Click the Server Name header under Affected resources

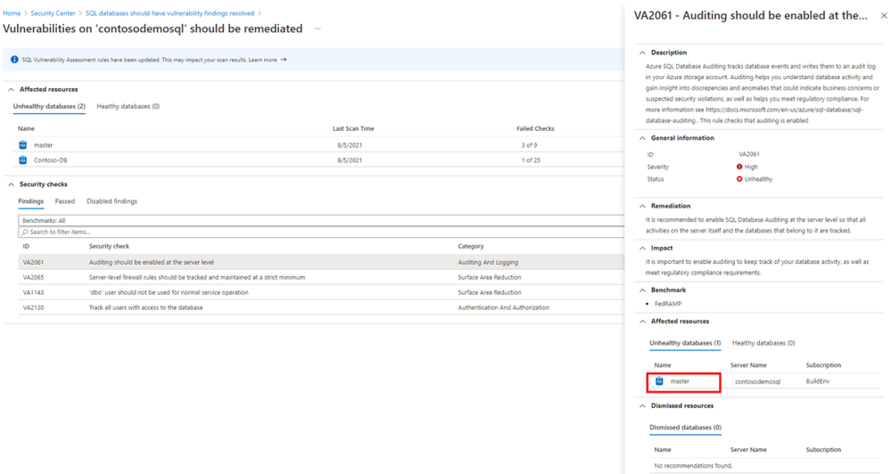coord(748,365)
